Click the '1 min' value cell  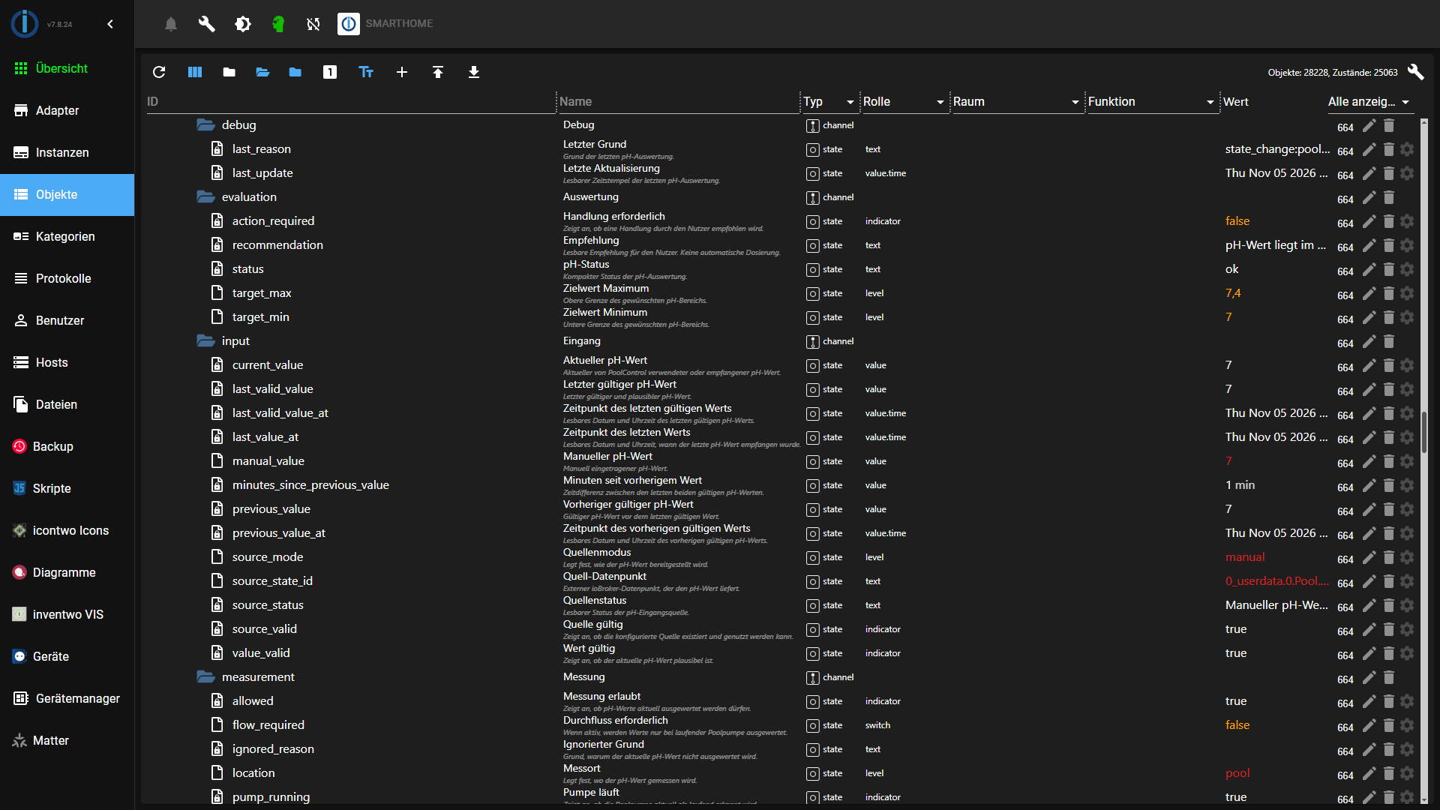[1240, 485]
